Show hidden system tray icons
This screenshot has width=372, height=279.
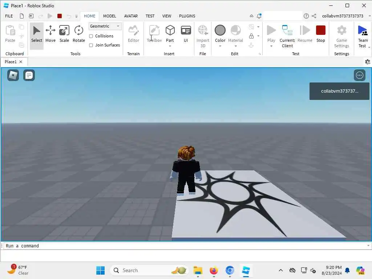280,270
